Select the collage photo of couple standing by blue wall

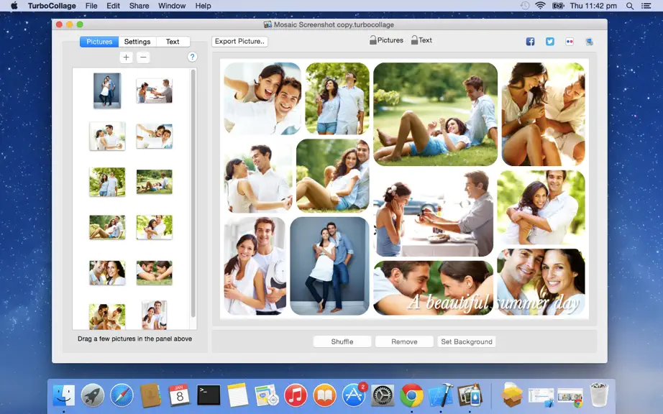click(329, 266)
